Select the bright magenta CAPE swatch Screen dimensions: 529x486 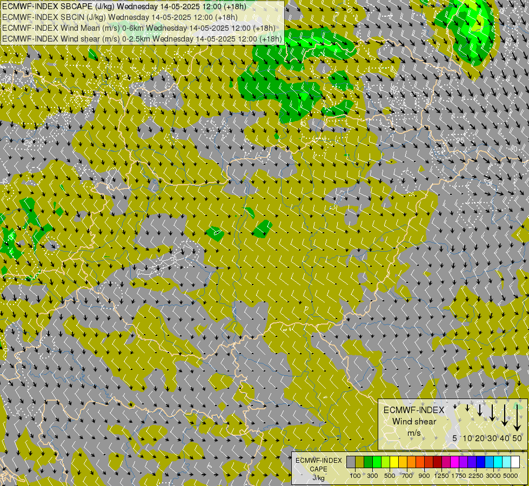point(455,462)
